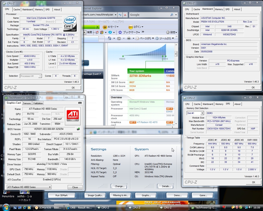Image resolution: width=263 pixels, height=211 pixels.
Task: Switch to the Validation tab in GPU-Z
Action: click(38, 103)
